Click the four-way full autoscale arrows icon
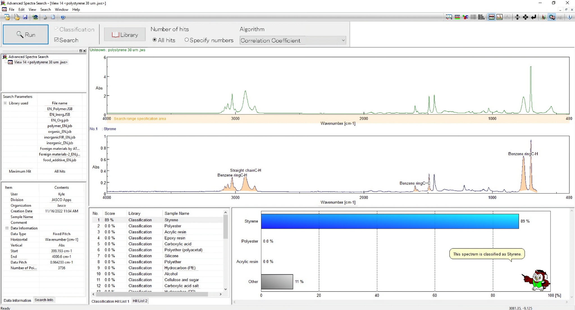Viewport: 575px width, 310px height. [525, 17]
